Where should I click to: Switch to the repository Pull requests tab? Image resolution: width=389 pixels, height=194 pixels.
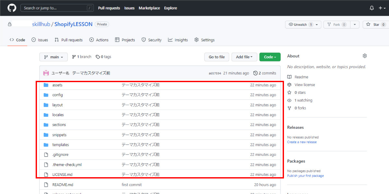(68, 40)
